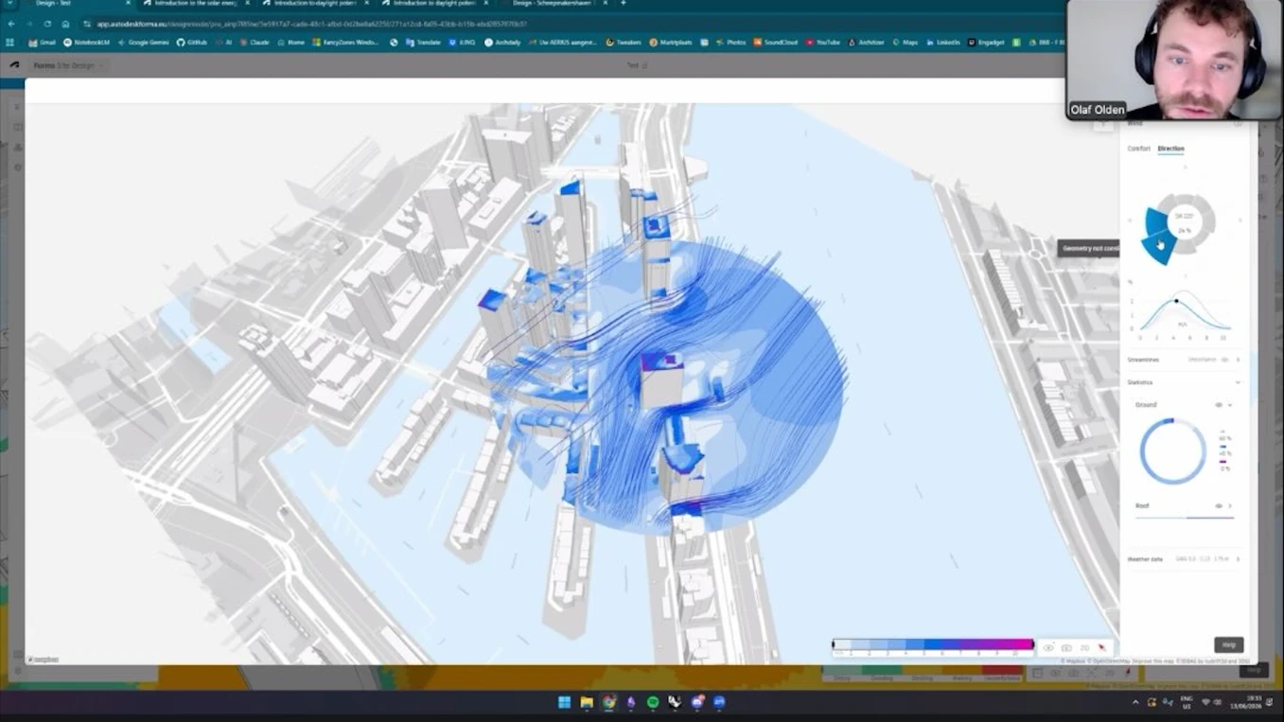Screen dimensions: 1284x722
Task: Open the Architizer bookmark
Action: [866, 43]
